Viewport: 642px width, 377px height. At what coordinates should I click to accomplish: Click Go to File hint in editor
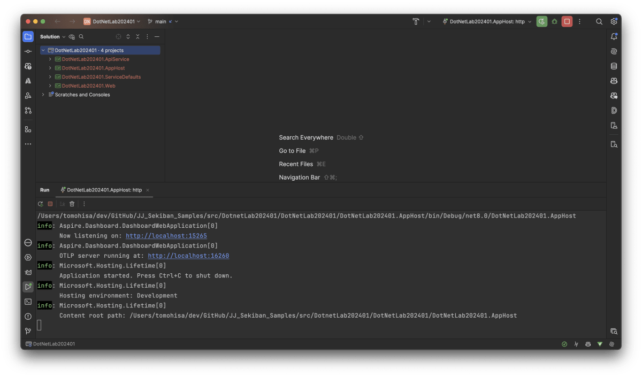[292, 151]
